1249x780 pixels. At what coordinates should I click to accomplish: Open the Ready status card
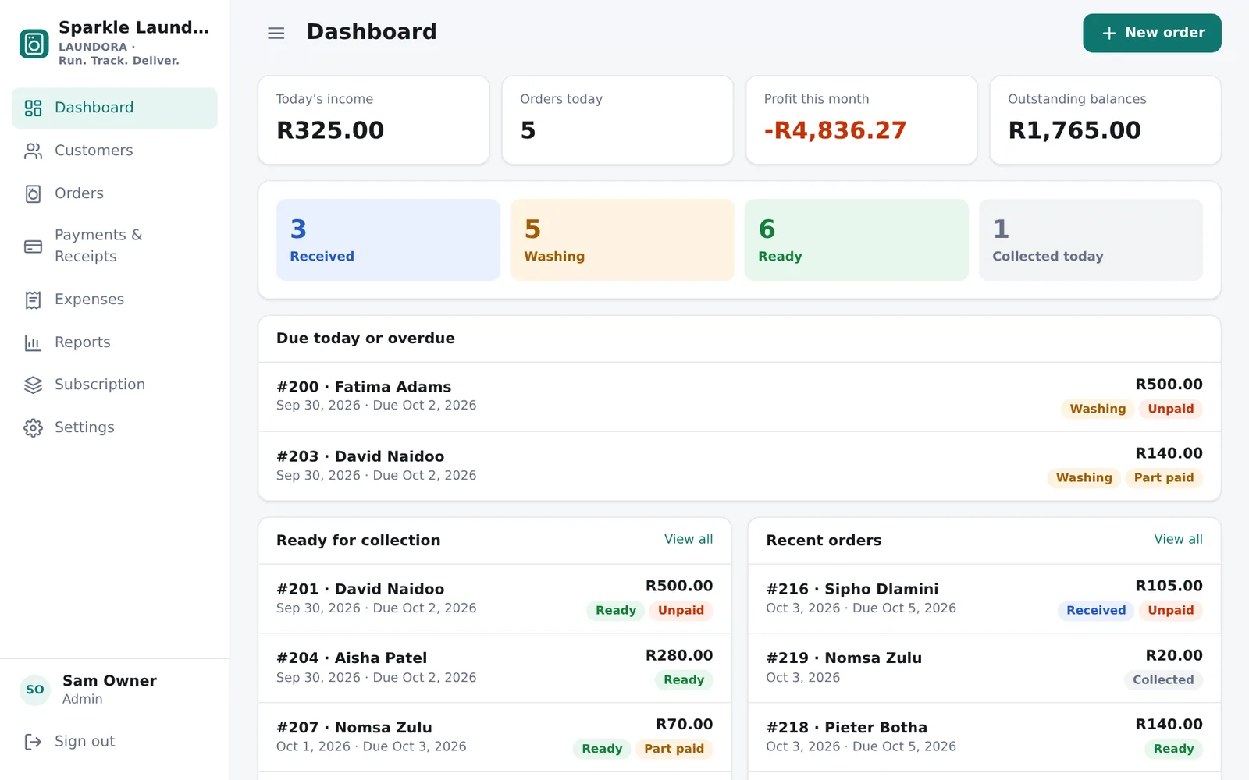856,239
